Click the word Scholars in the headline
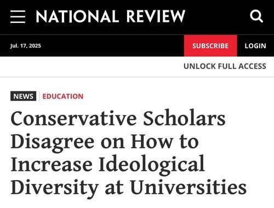Image resolution: width=274 pixels, height=208 pixels. (x=184, y=118)
